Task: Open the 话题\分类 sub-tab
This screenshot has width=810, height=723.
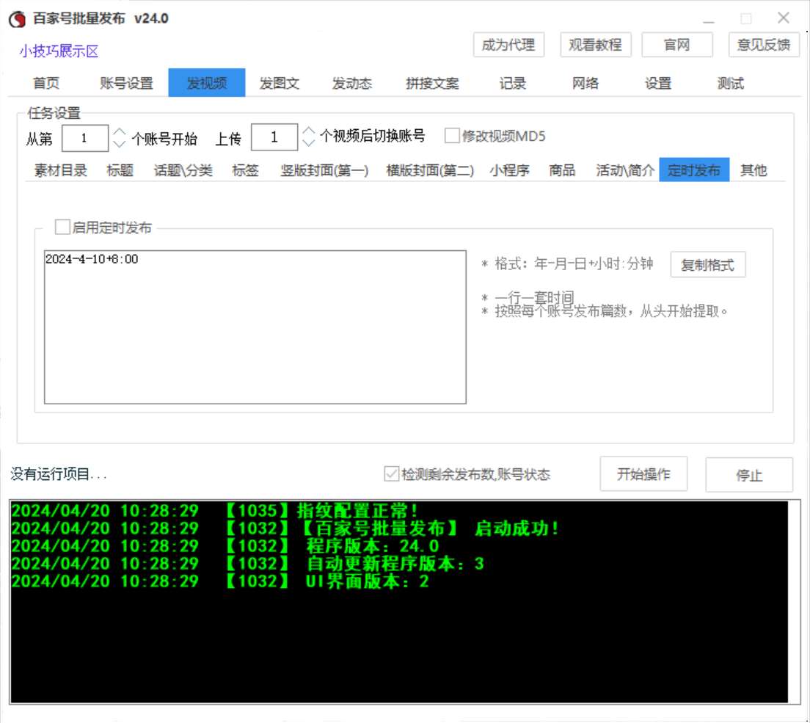Action: point(183,170)
